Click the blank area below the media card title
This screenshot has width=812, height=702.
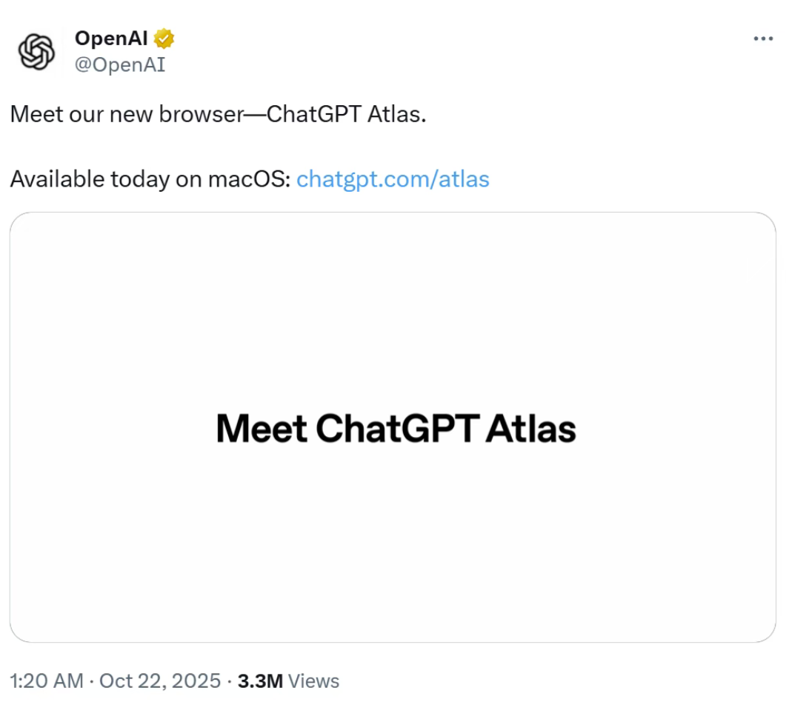click(393, 548)
